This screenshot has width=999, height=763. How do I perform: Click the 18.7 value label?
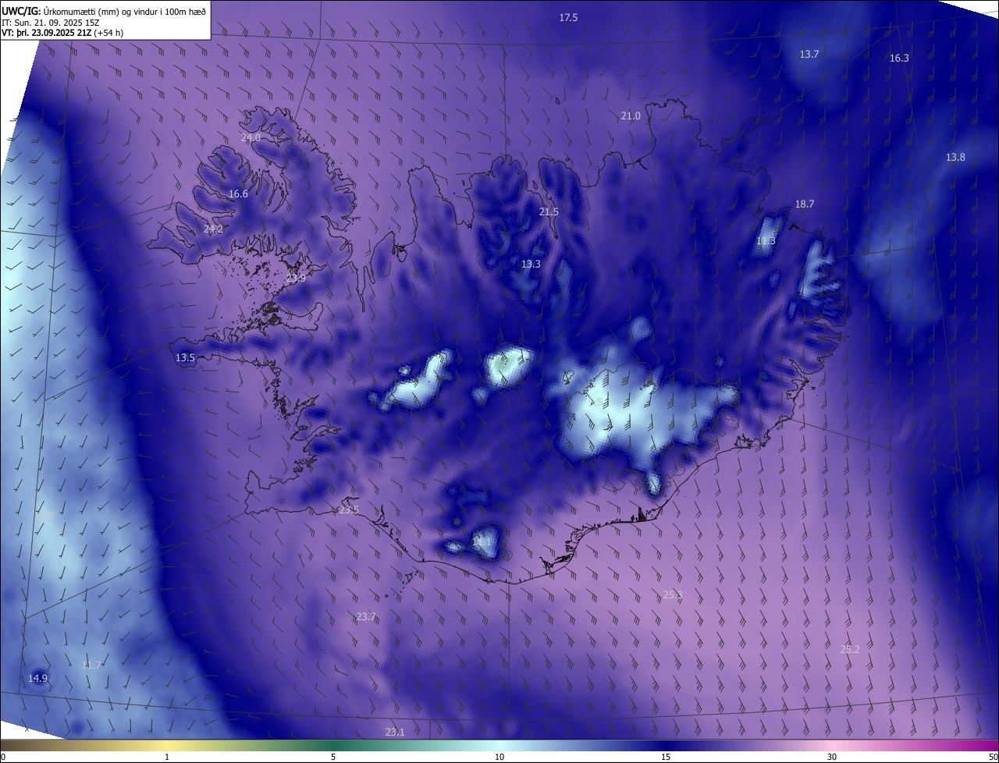804,204
